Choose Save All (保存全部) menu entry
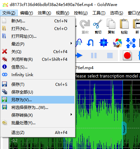The image size is (140, 149). pyautogui.click(x=38, y=92)
